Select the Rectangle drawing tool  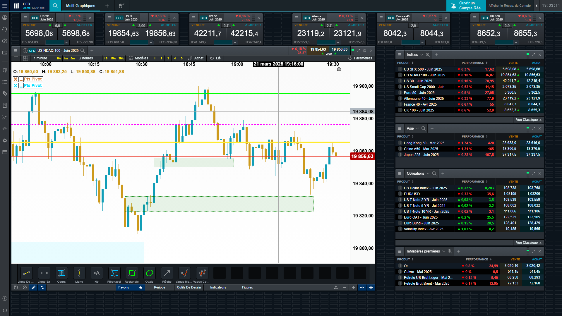coord(132,273)
